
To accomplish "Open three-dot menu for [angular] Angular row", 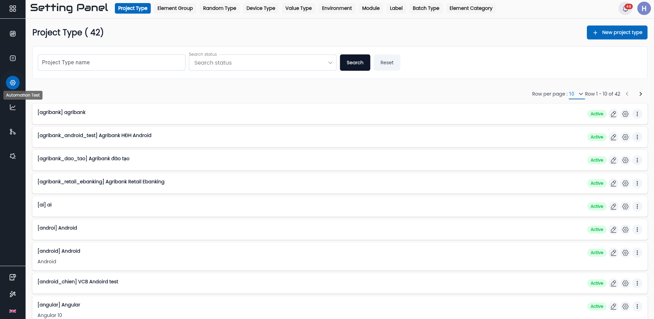I will point(637,306).
